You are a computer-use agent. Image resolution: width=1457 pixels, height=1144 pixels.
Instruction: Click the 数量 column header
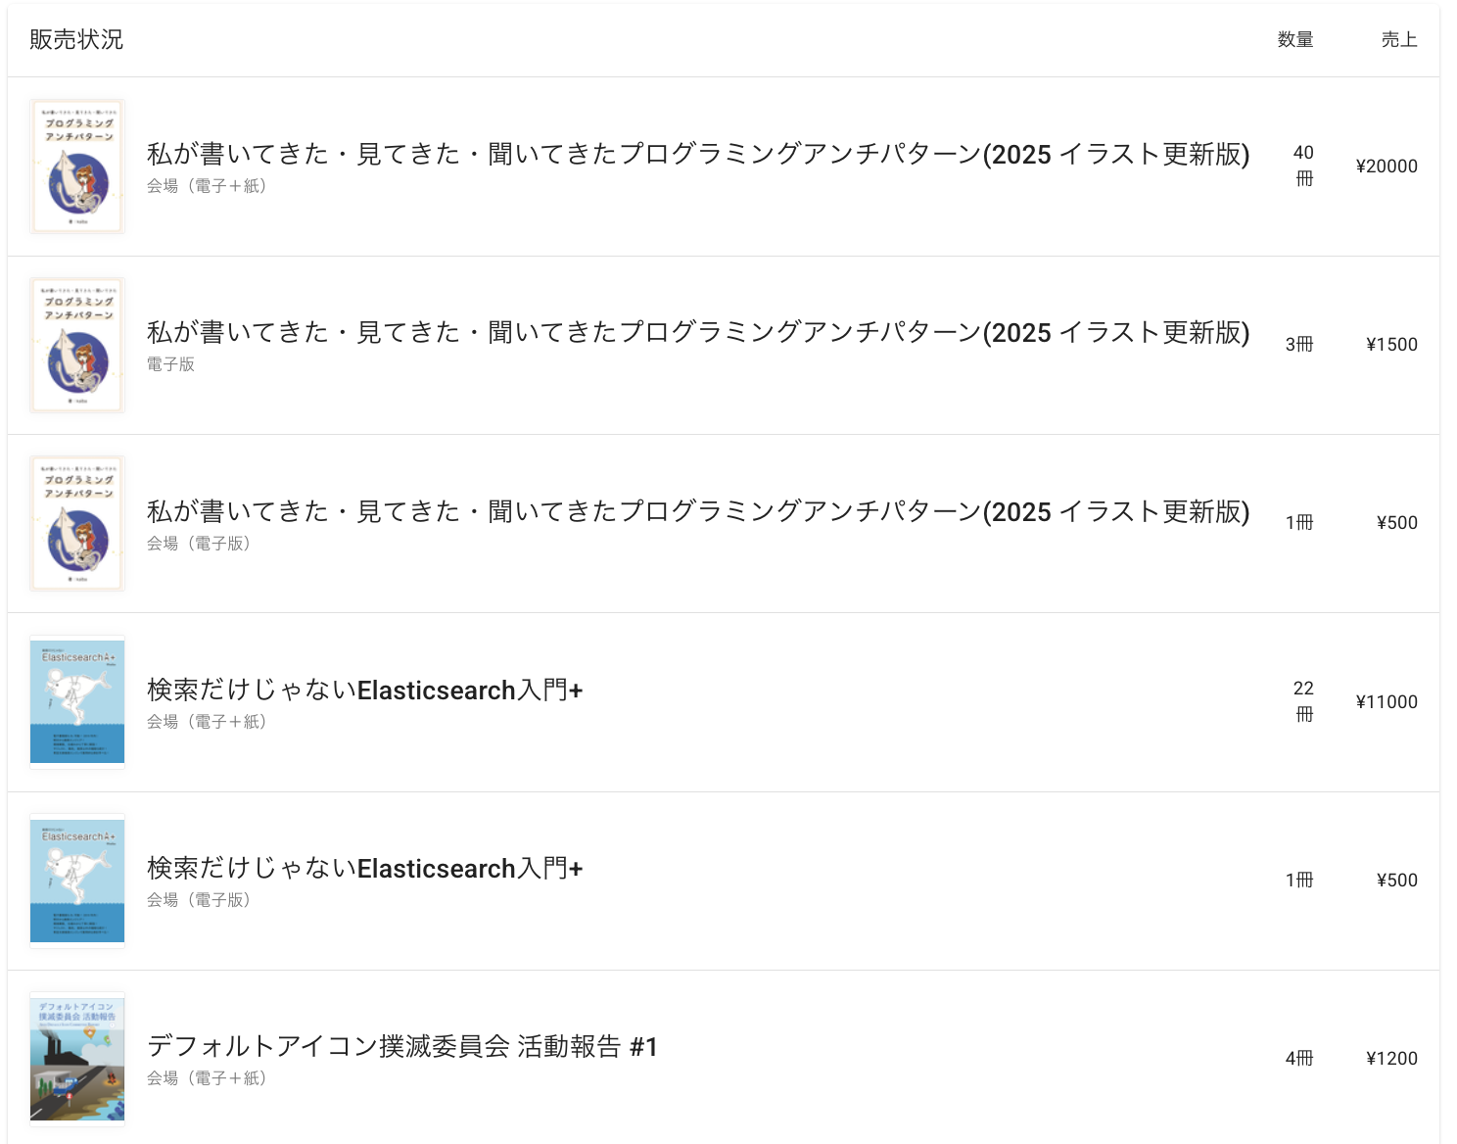click(1294, 39)
